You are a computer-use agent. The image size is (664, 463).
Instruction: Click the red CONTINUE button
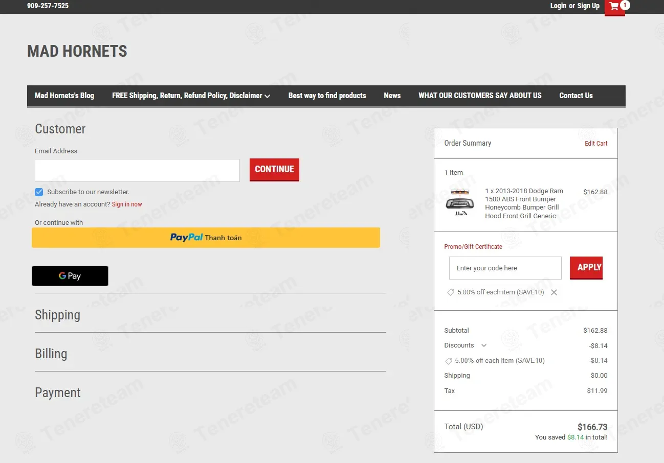pyautogui.click(x=274, y=170)
